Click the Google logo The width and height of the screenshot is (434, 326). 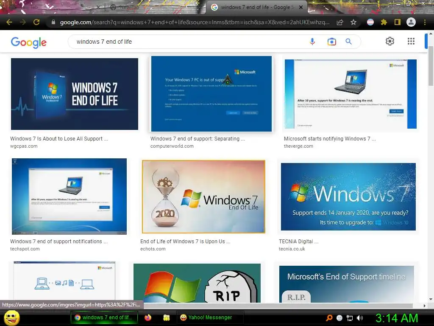[29, 42]
